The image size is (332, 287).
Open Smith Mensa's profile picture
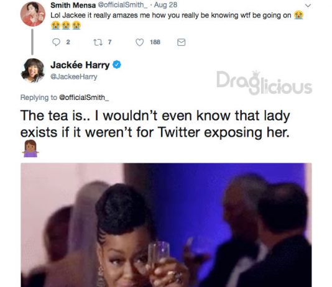[x=32, y=14]
